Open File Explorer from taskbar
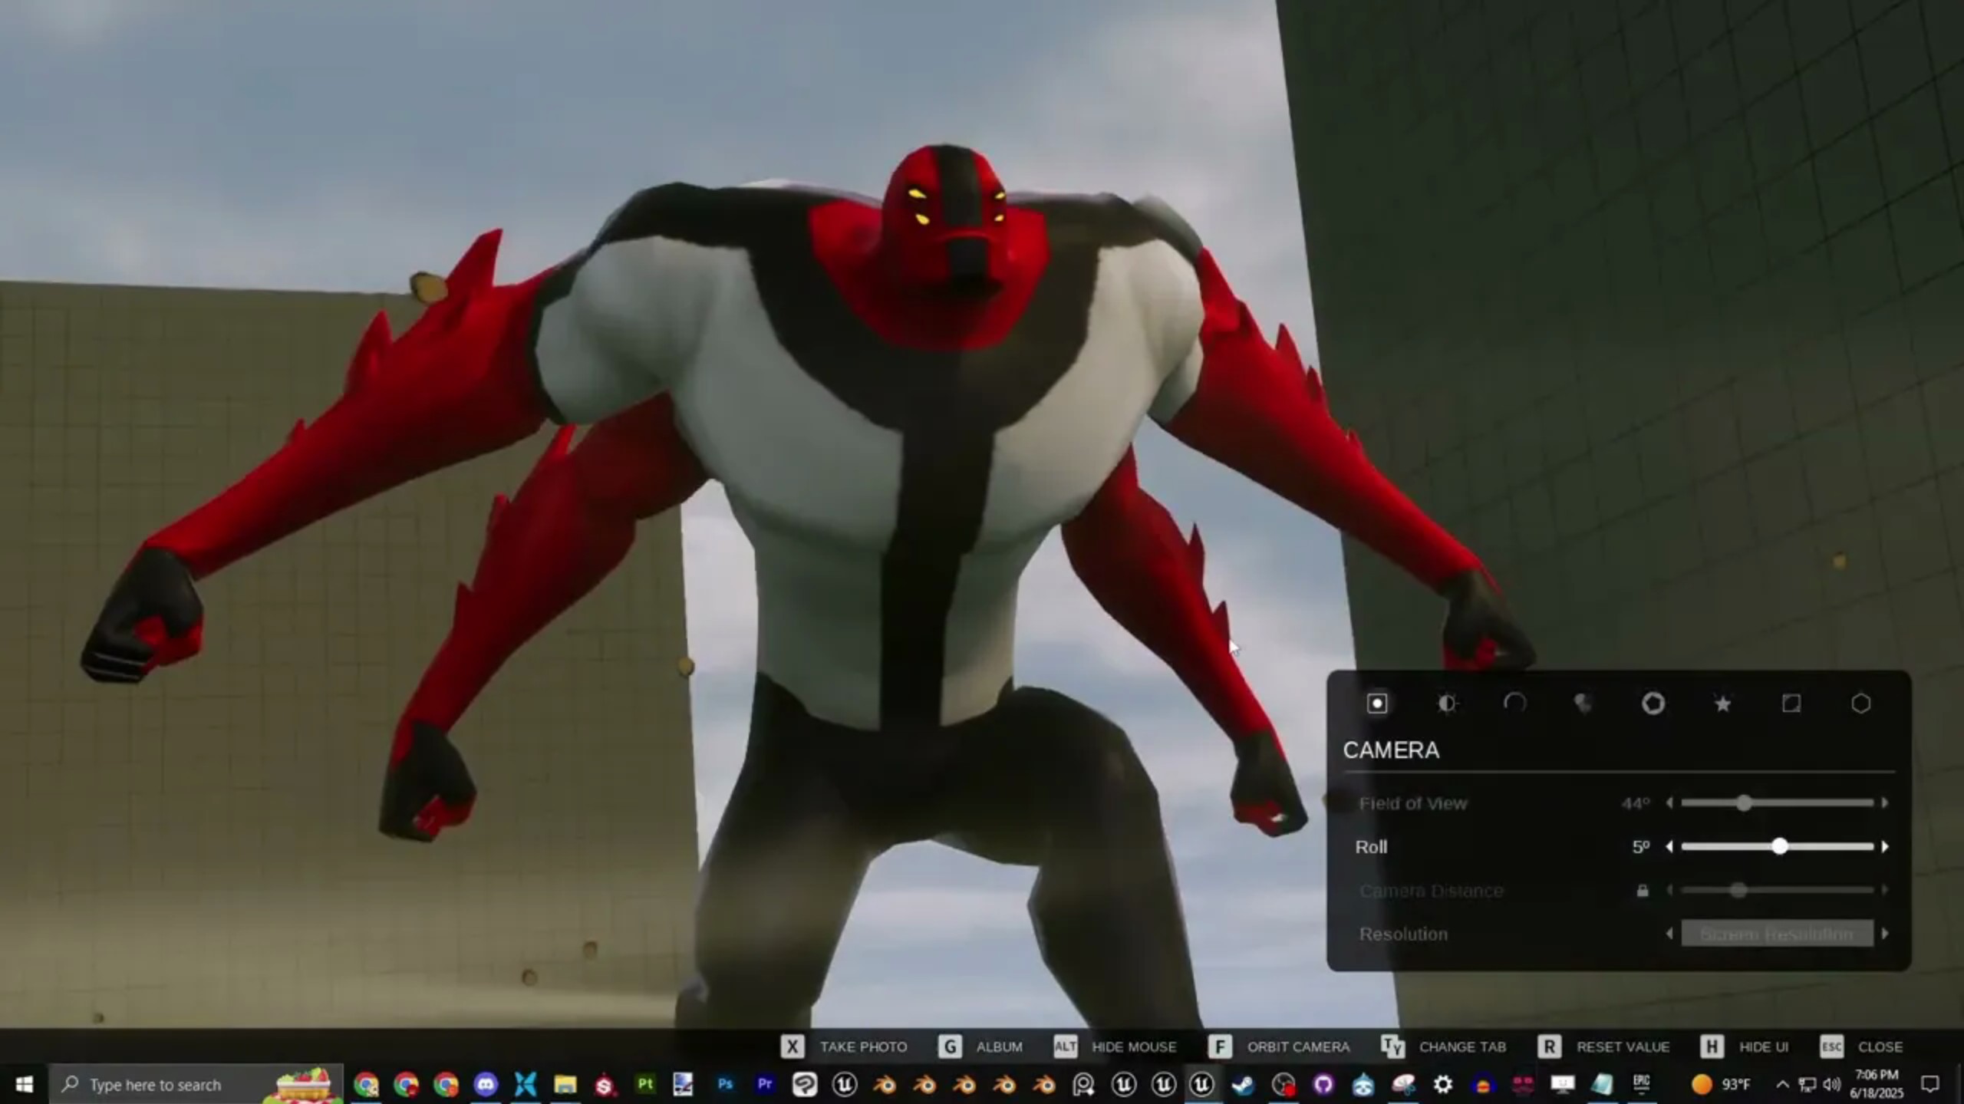Screen dimensions: 1964x1104 (565, 1085)
